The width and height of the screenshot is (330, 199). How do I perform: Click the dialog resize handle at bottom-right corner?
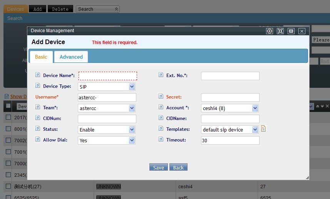(307, 178)
